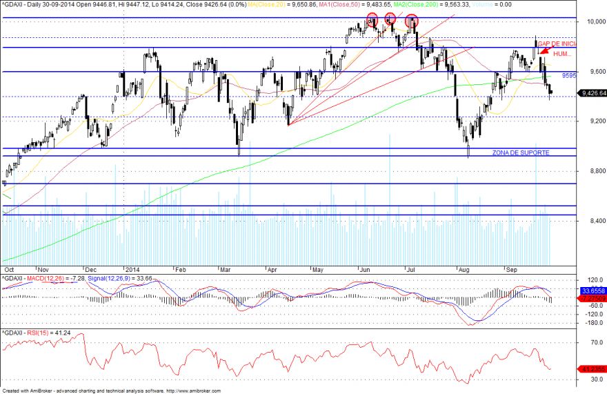Select the Signal(12,26,9) = 33.66 legend
Screen dimensions: 607x394
click(x=120, y=279)
